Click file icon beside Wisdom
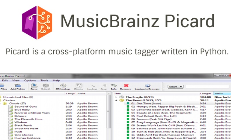The width and height of the screenshot is (231, 140). (x=11, y=122)
